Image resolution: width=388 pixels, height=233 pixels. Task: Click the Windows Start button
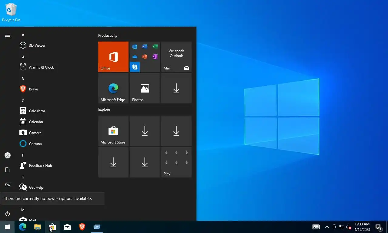[7, 227]
